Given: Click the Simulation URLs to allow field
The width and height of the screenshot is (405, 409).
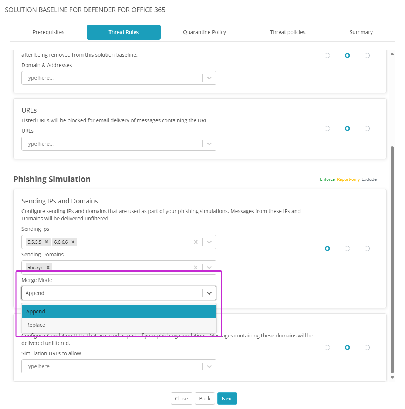Looking at the screenshot, I should pos(112,366).
